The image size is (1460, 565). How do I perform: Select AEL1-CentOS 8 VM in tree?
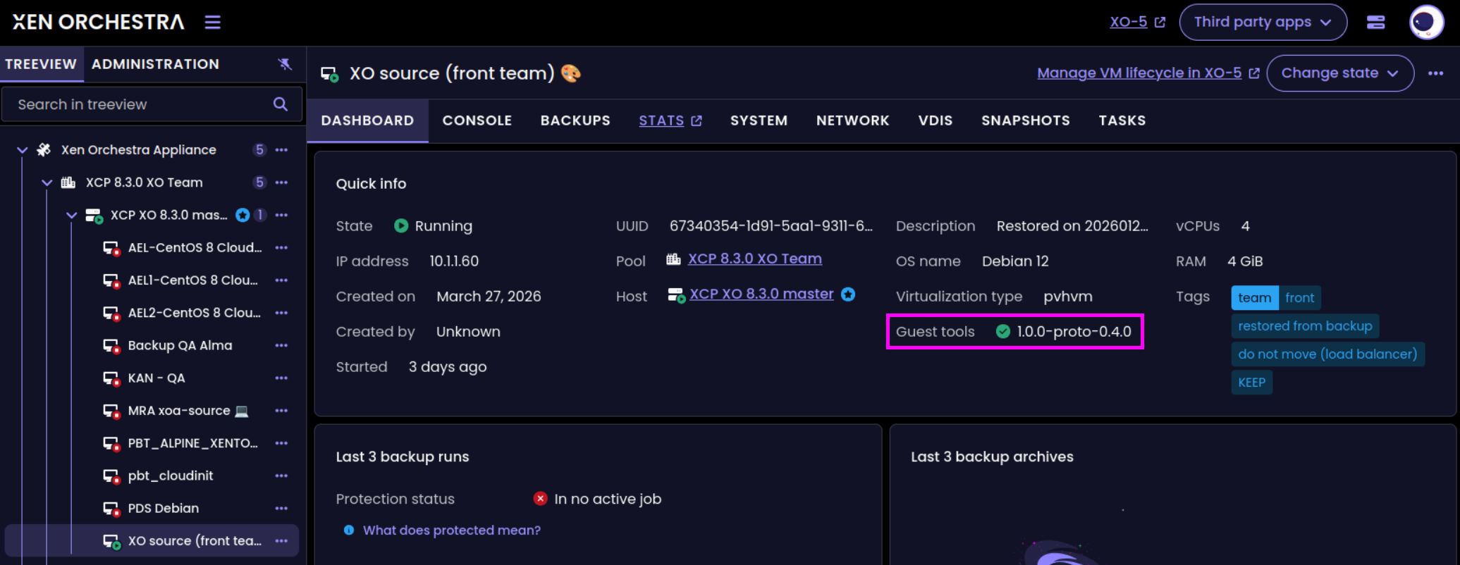tap(192, 280)
